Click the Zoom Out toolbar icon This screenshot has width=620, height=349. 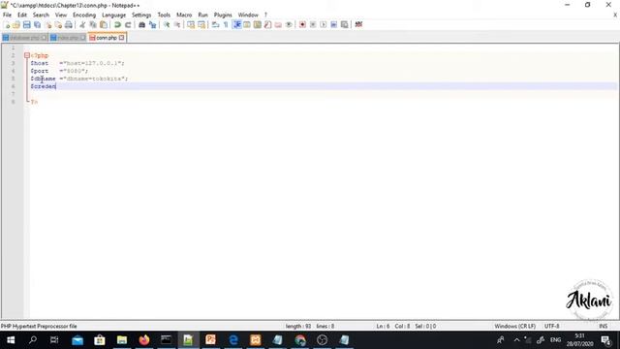pyautogui.click(x=177, y=25)
